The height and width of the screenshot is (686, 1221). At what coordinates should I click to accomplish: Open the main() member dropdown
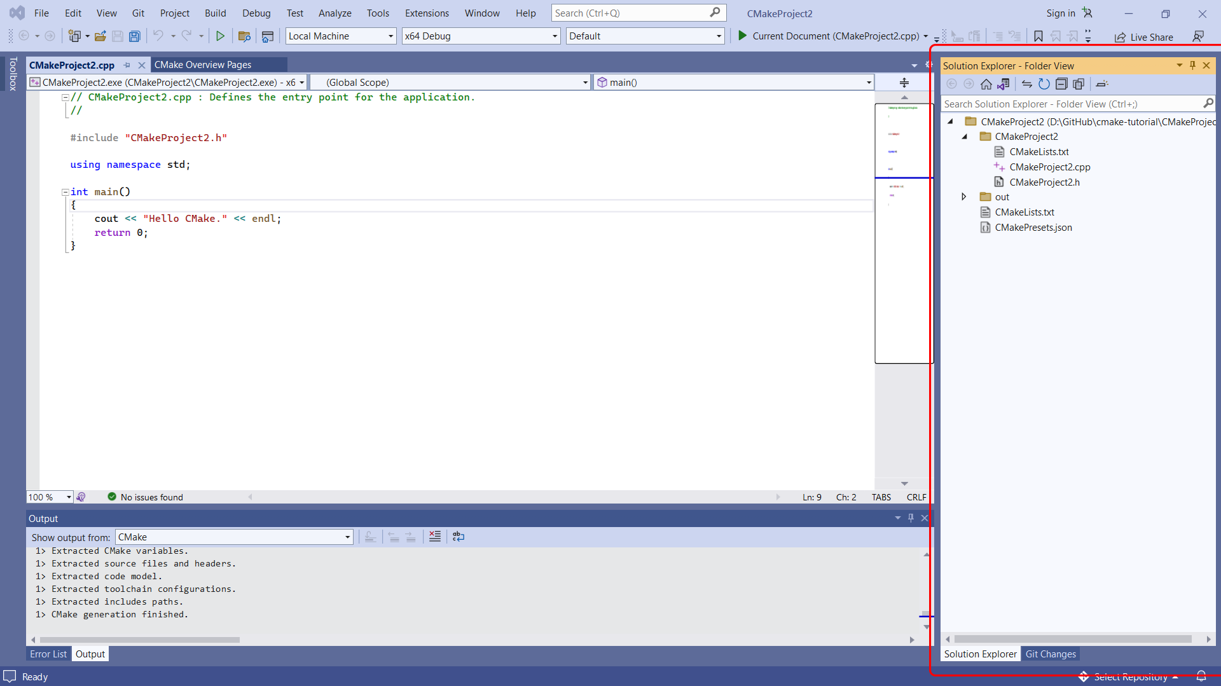point(734,82)
